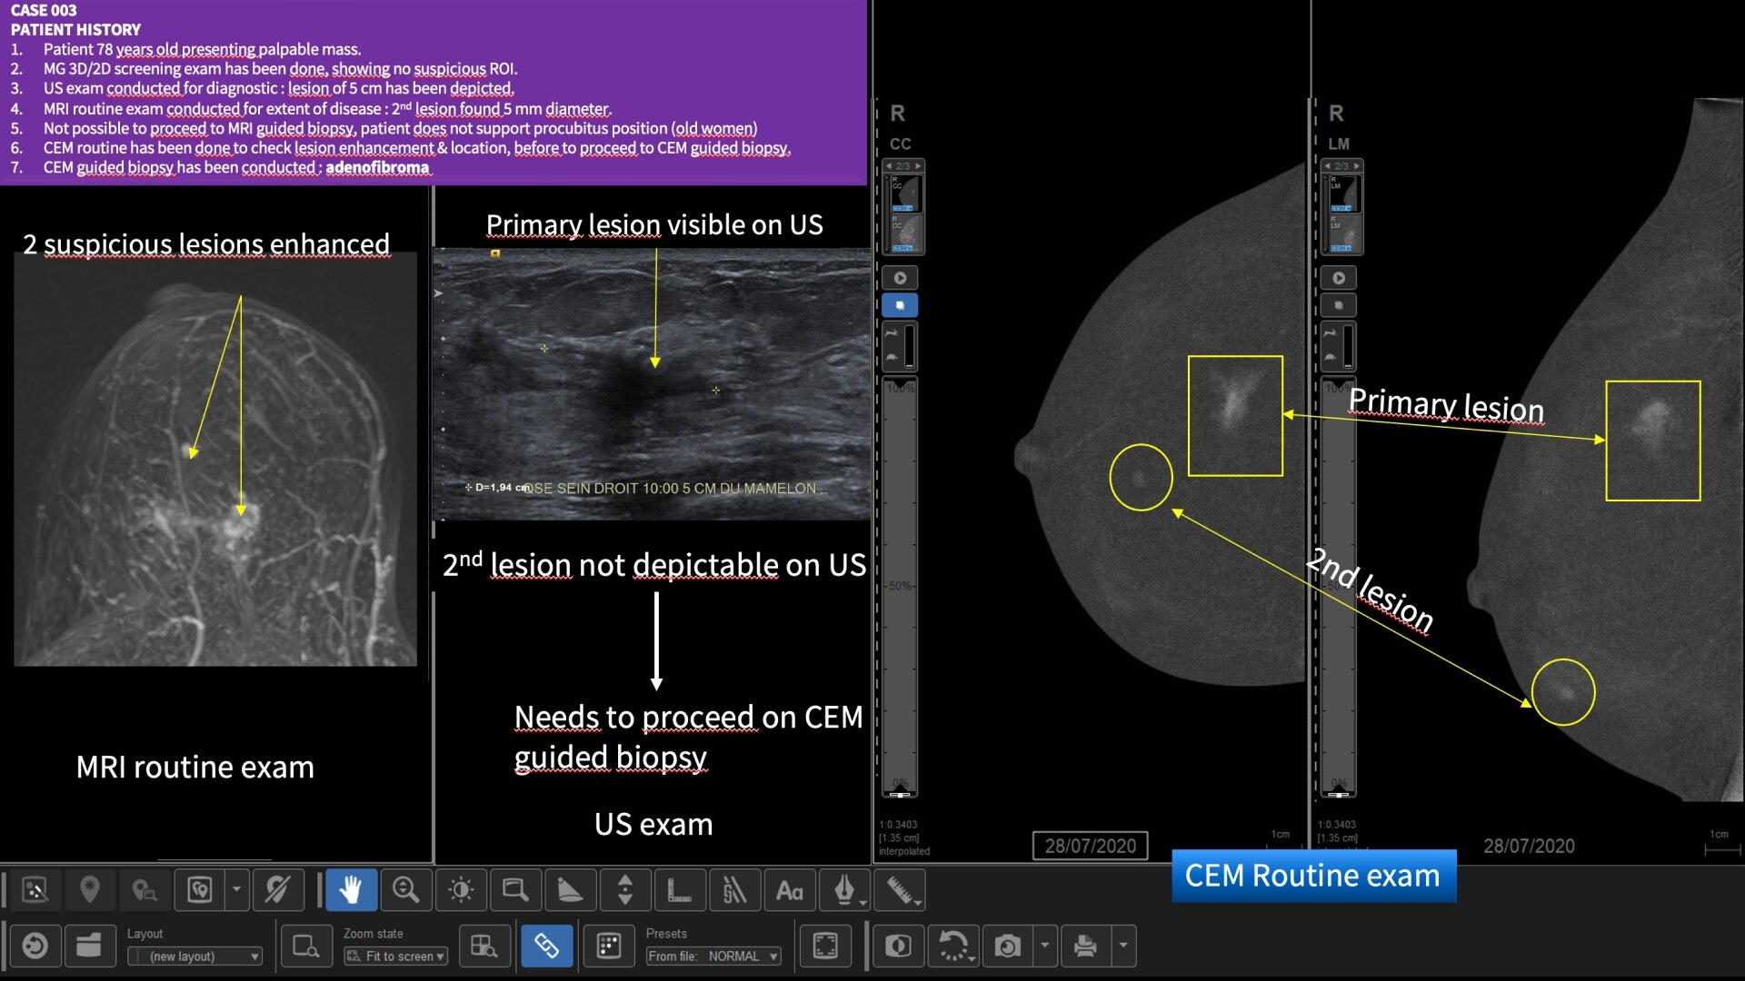The height and width of the screenshot is (981, 1745).
Task: Toggle the CC view stop button
Action: (x=900, y=305)
